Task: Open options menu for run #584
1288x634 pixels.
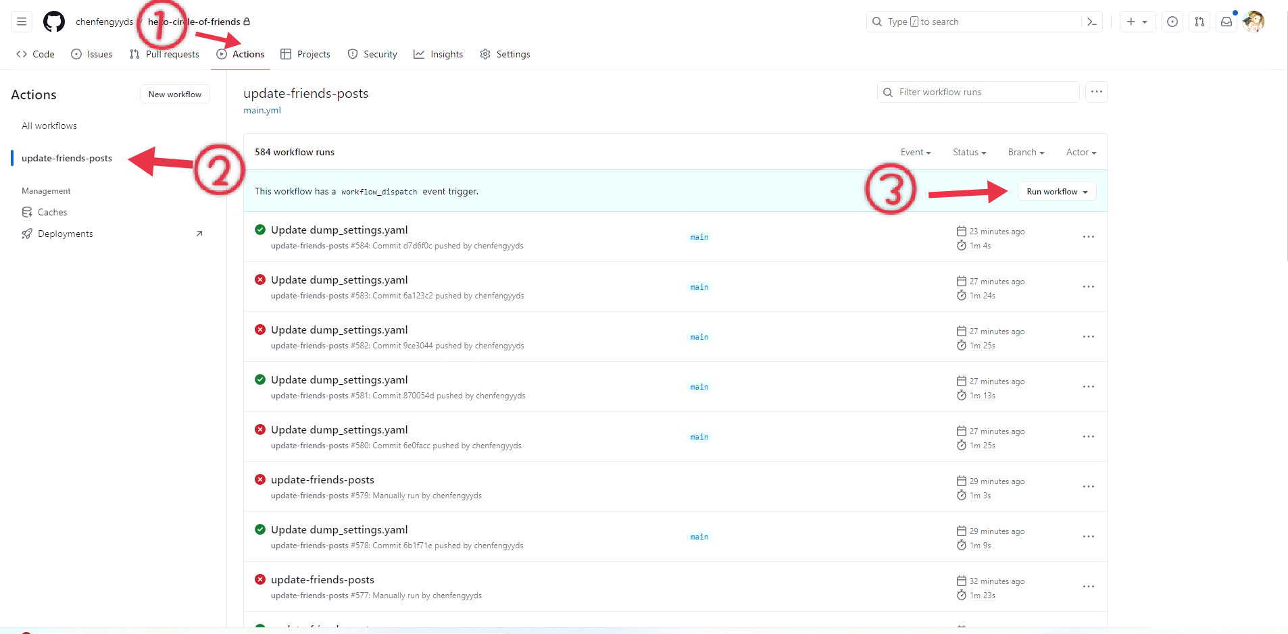Action: coord(1088,237)
